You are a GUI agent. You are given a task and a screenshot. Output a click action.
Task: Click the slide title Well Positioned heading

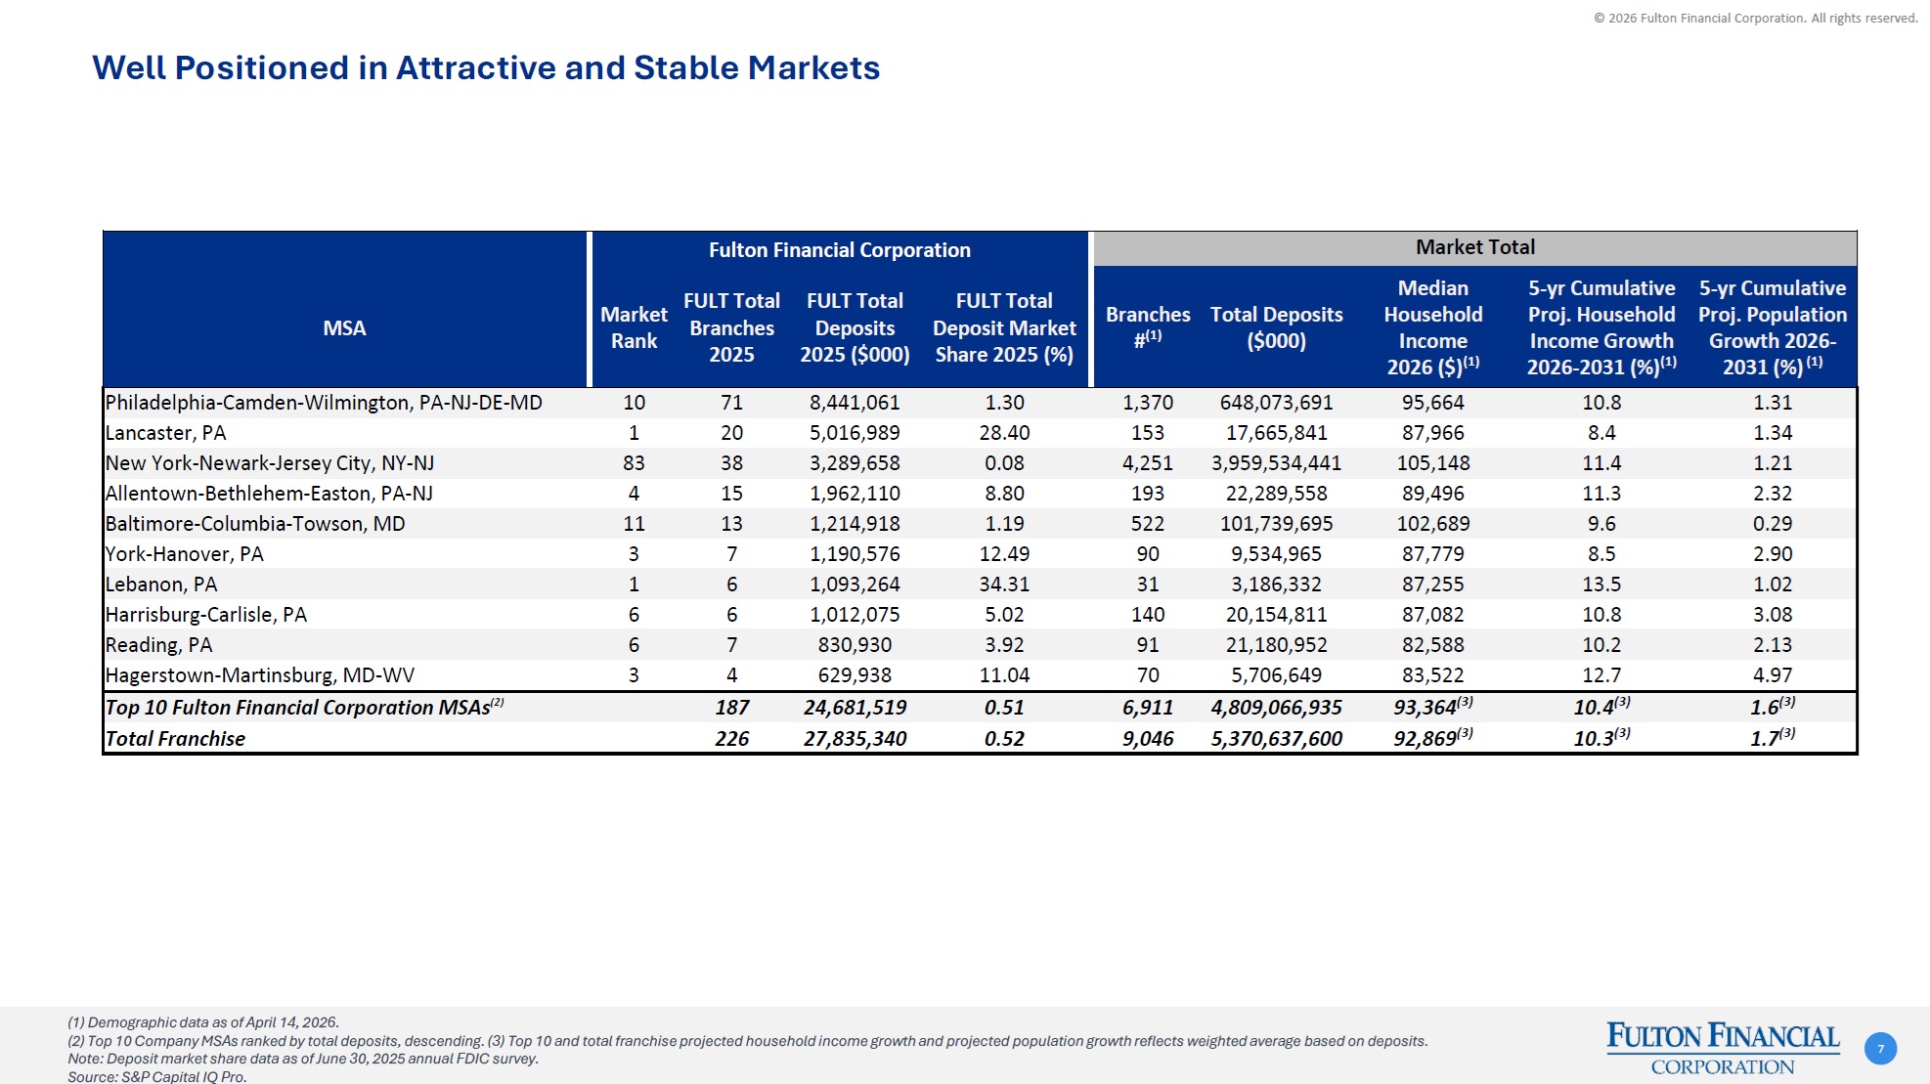(486, 67)
